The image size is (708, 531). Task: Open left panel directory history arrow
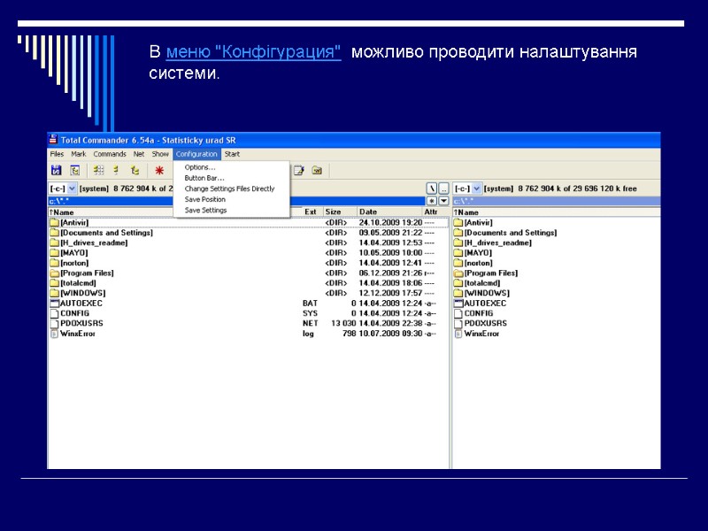coord(443,201)
